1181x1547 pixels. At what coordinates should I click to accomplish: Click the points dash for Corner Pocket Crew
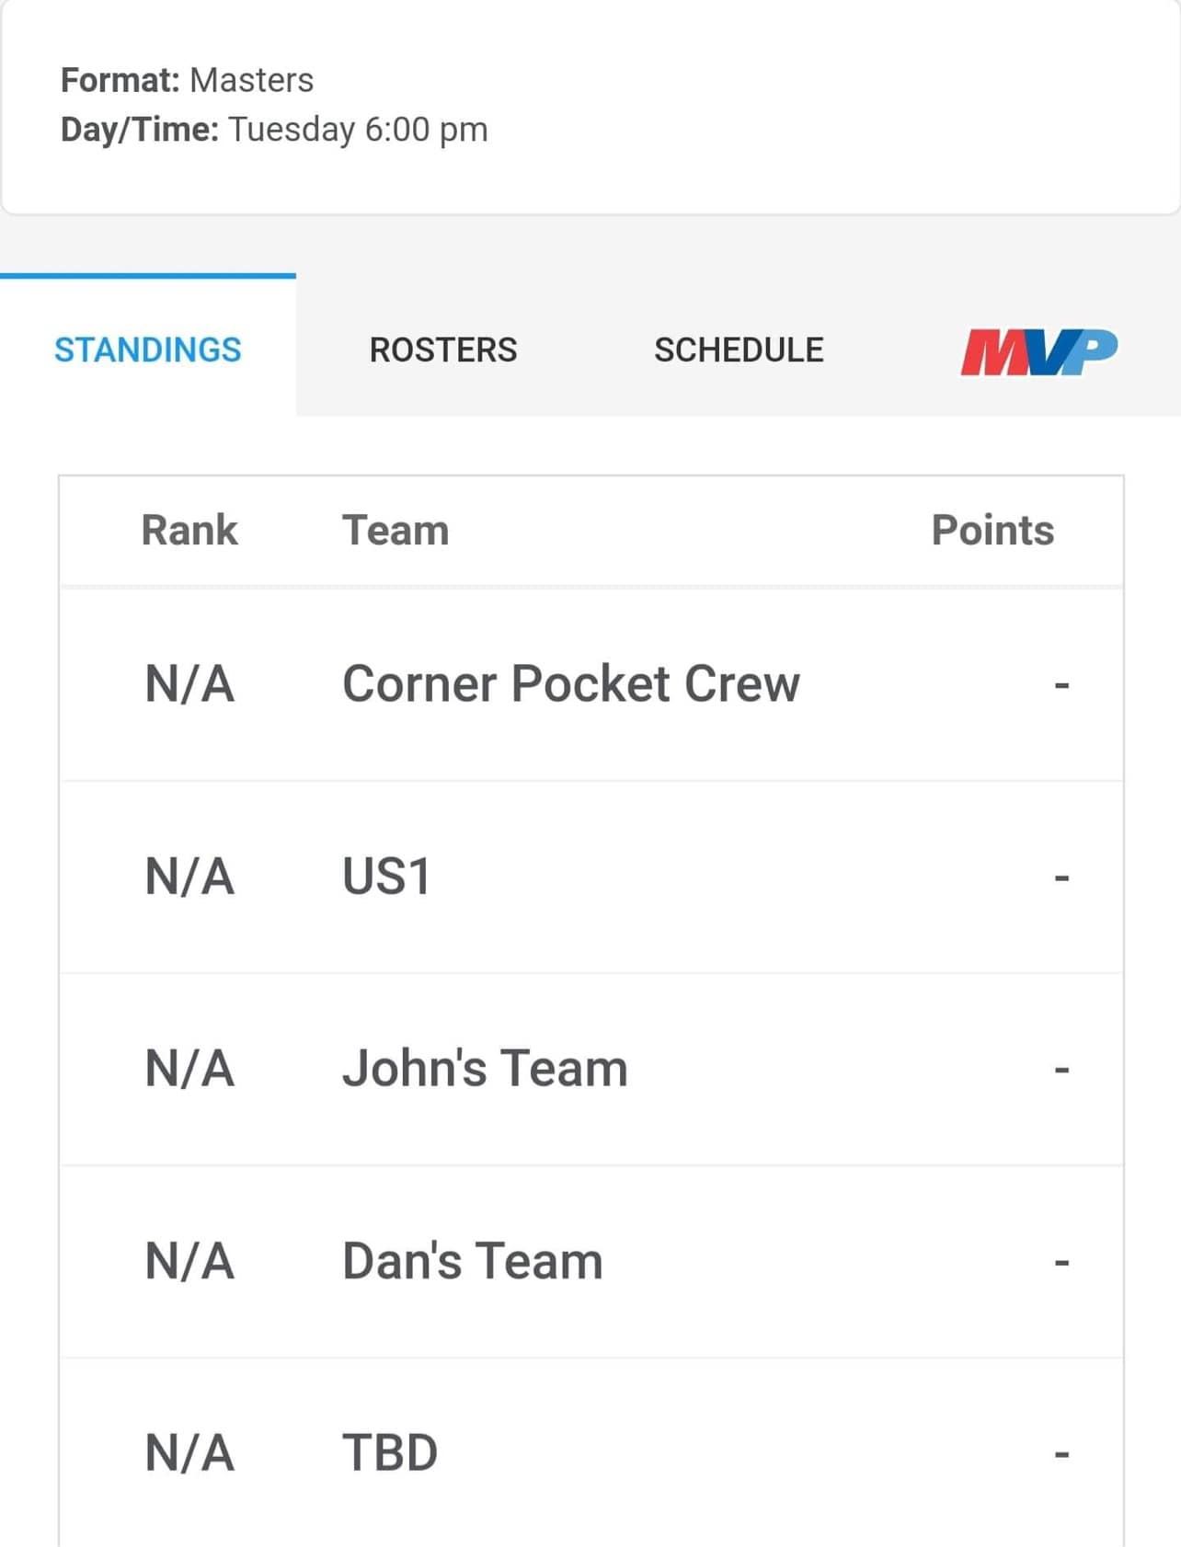pos(1061,686)
